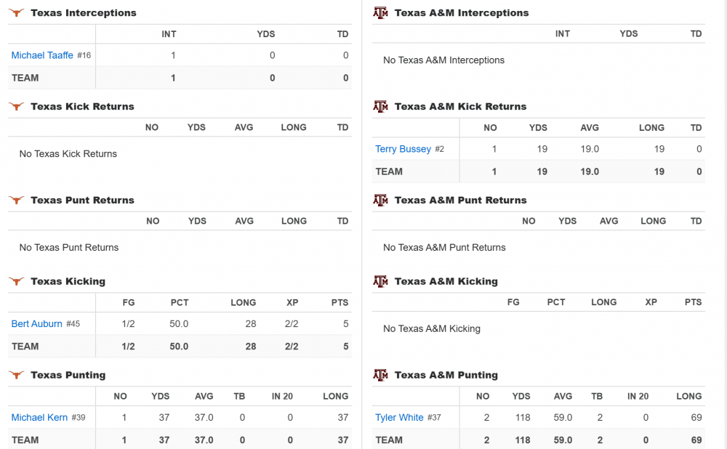
Task: Click the Texas A&M Punting section title
Action: [446, 376]
